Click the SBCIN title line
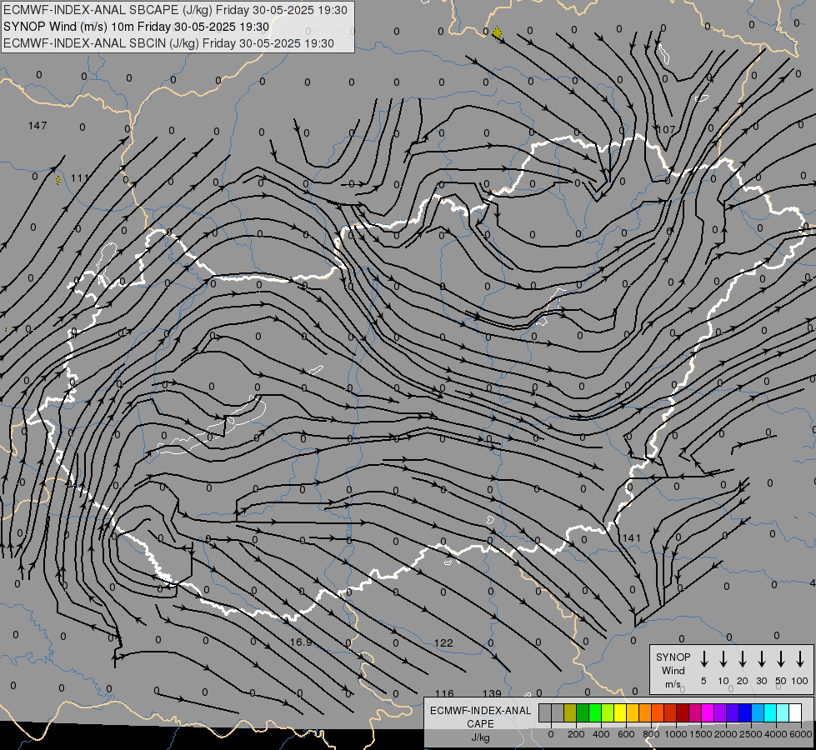The width and height of the screenshot is (816, 750). (x=168, y=43)
